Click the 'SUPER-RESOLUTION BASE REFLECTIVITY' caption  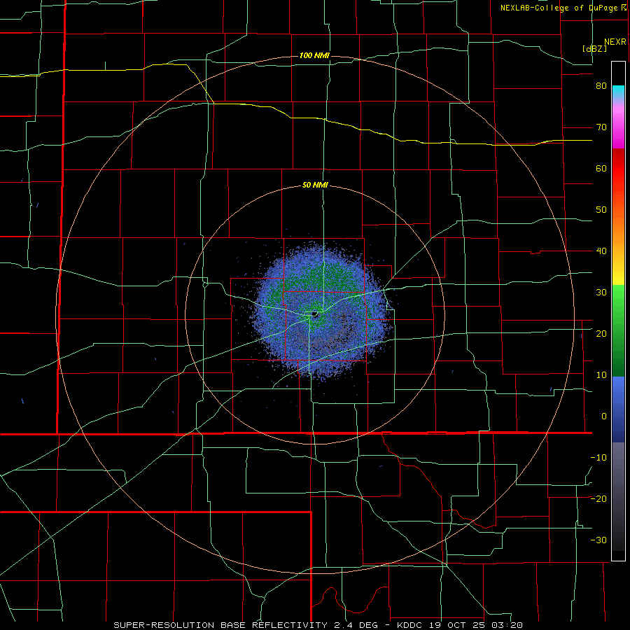click(x=220, y=625)
